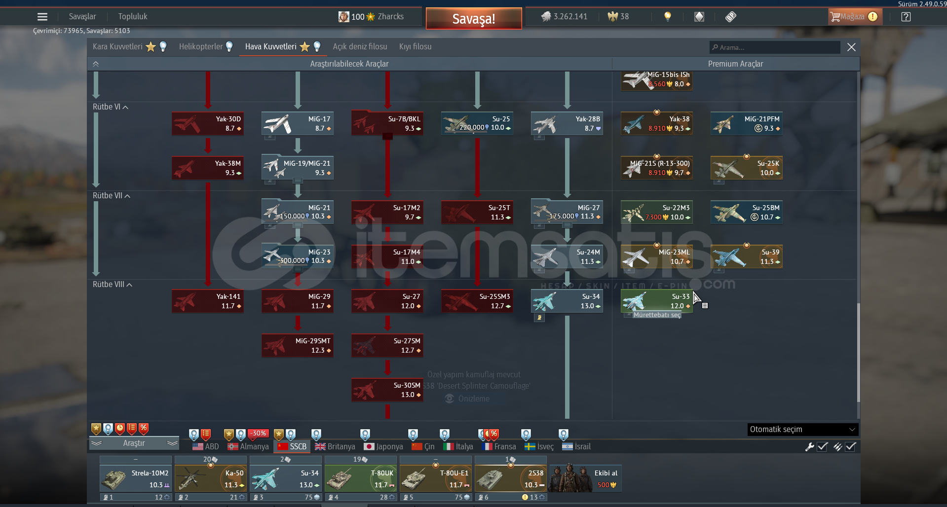The height and width of the screenshot is (507, 947).
Task: Open the lightbulb research points icon in top bar
Action: pos(667,17)
